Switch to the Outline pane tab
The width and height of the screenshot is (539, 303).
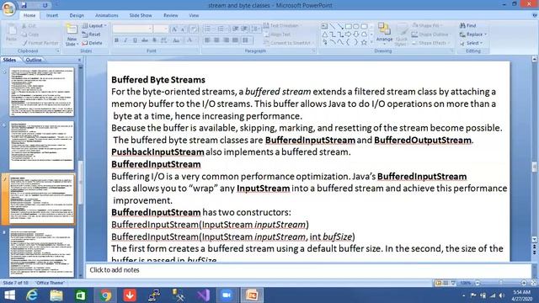34,60
